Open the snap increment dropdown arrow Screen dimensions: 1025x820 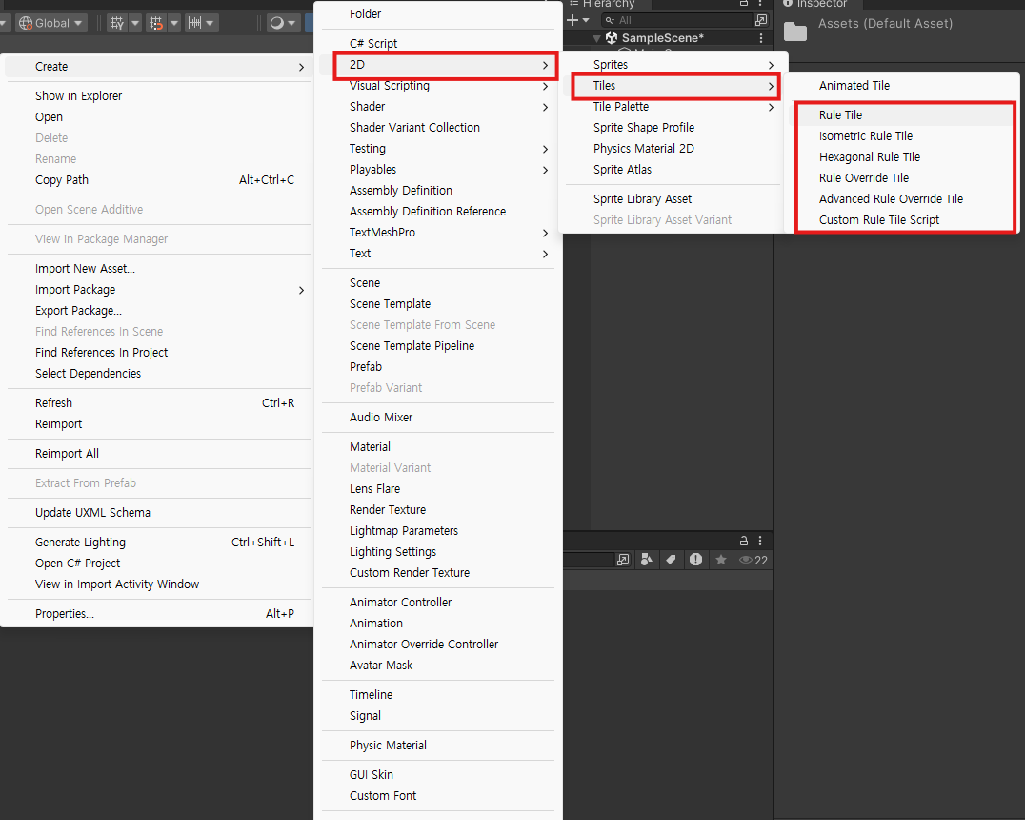210,24
